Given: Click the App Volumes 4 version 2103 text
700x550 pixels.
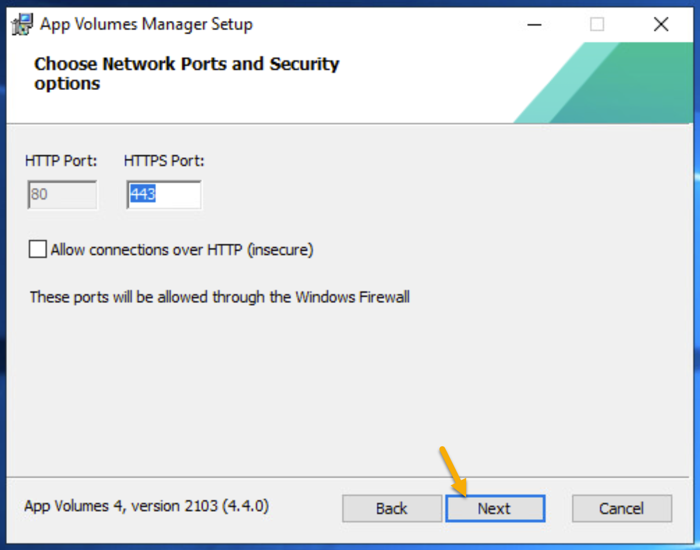Looking at the screenshot, I should tap(146, 506).
